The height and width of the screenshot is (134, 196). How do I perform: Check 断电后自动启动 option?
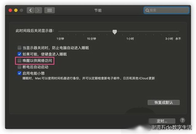(19, 67)
